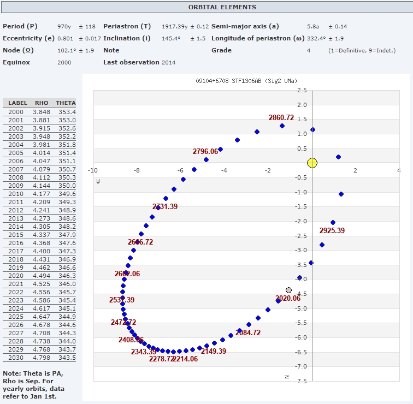The image size is (413, 404).
Task: Click the chart title 09104+6708 STF1306AB
Action: coord(246,81)
